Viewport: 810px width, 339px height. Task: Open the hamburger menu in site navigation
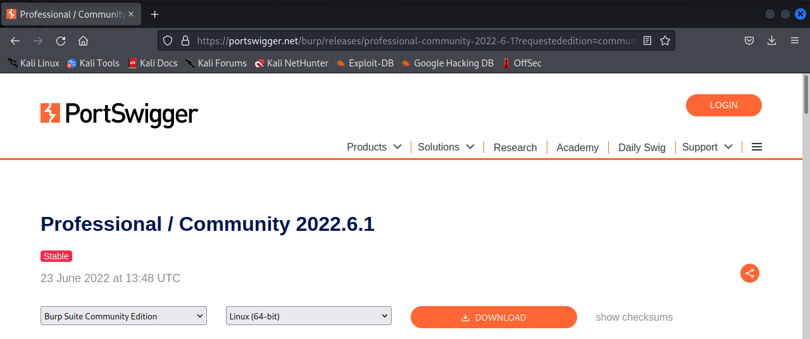tap(756, 147)
